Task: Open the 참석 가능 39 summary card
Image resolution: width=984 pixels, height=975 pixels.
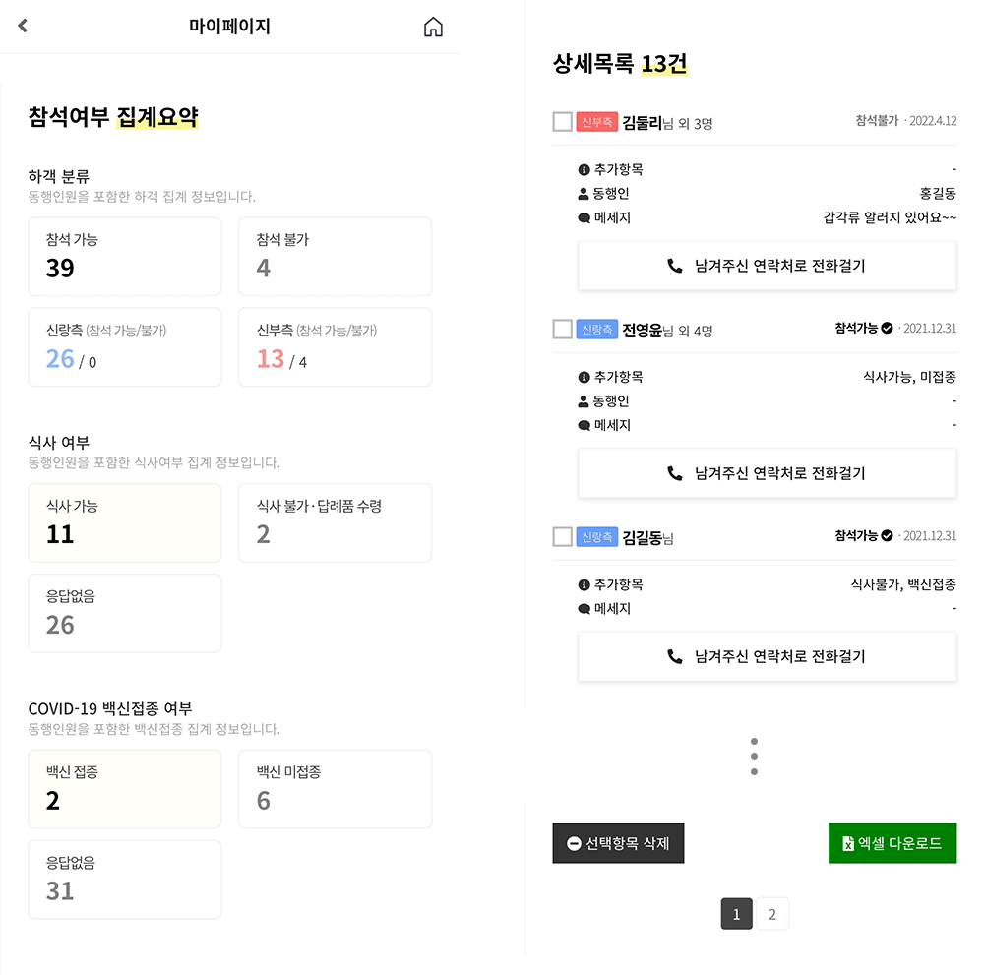Action: [x=125, y=256]
